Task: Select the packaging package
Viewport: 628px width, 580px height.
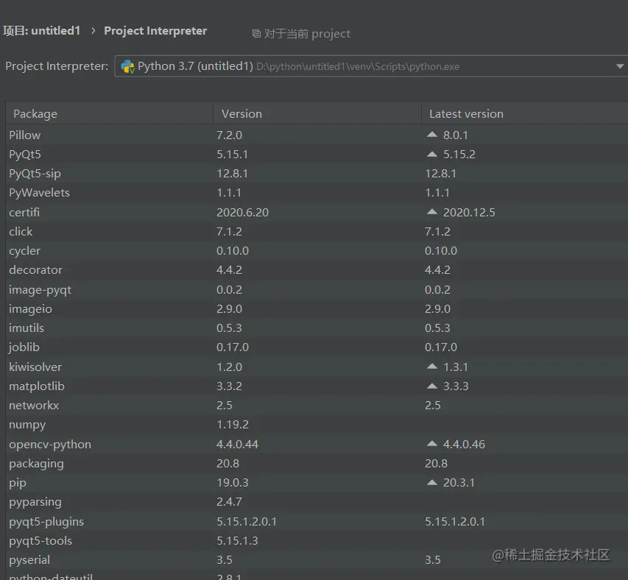Action: click(37, 464)
